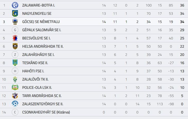This screenshot has height=119, width=188.
Task: Click the CSONKAHEGYHÁT SE (Kizárva) team name
Action: click(x=46, y=112)
